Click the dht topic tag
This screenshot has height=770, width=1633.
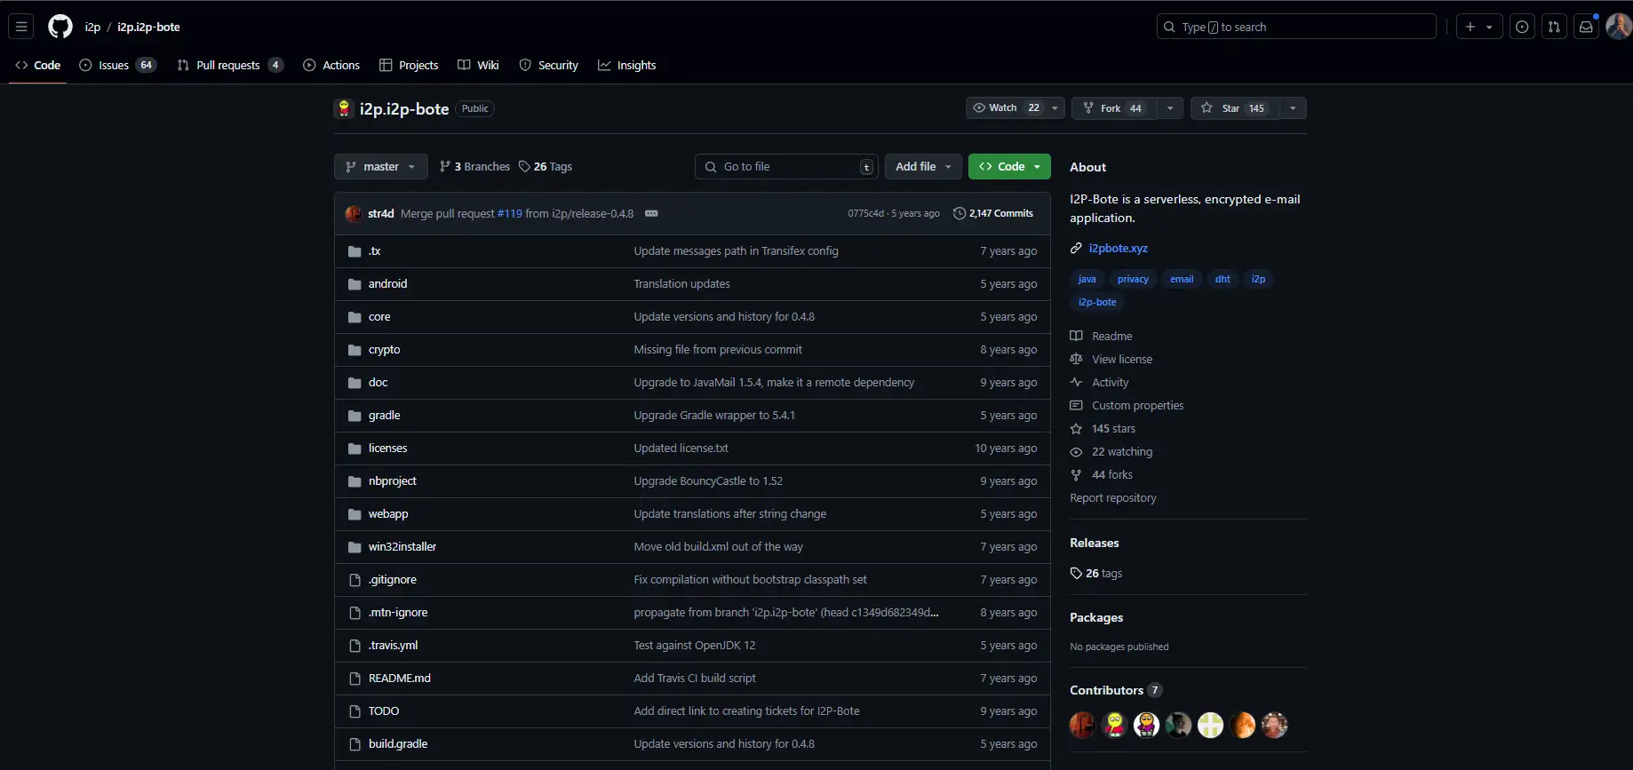pyautogui.click(x=1223, y=279)
